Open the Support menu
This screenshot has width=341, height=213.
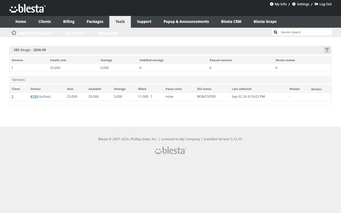point(144,22)
